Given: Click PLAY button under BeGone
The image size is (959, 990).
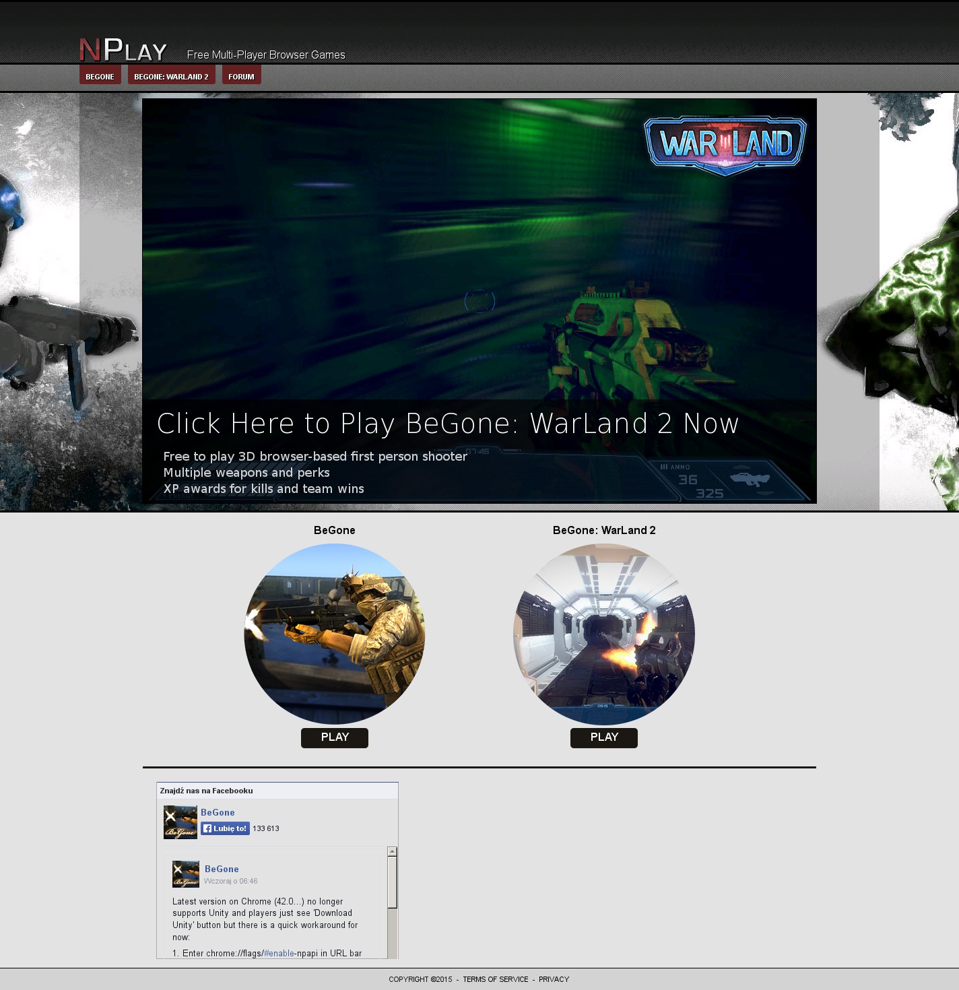Looking at the screenshot, I should tap(335, 737).
